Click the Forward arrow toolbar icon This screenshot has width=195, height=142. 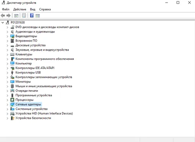[x=8, y=16]
